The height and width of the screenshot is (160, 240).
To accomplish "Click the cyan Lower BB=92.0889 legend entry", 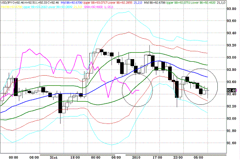I will (x=60, y=7).
